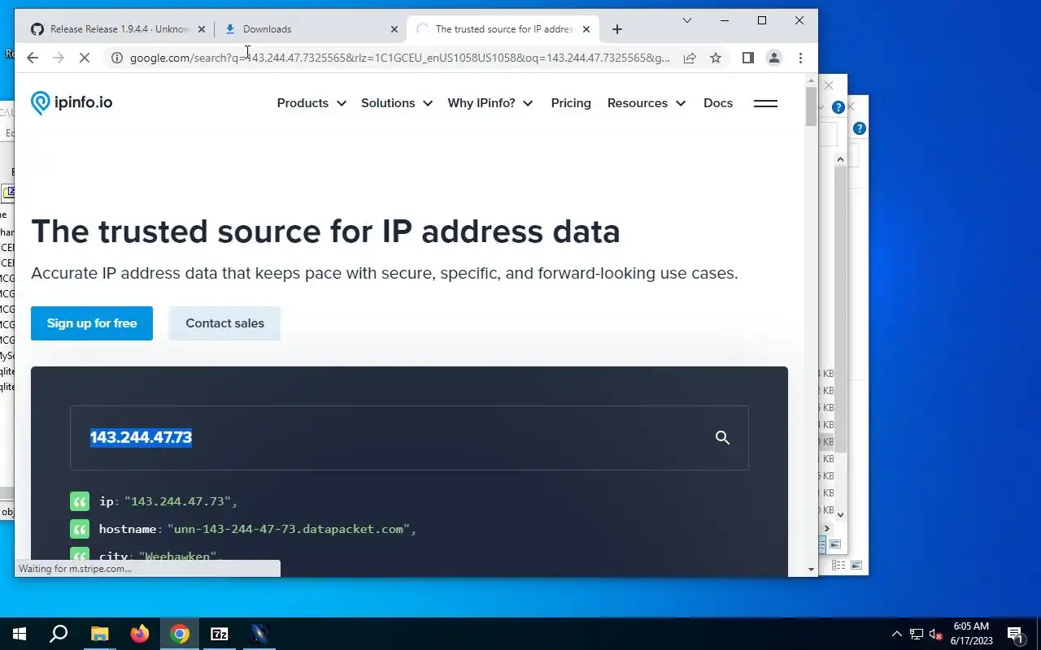1041x650 pixels.
Task: Click the page scrollbar up arrow
Action: [811, 80]
